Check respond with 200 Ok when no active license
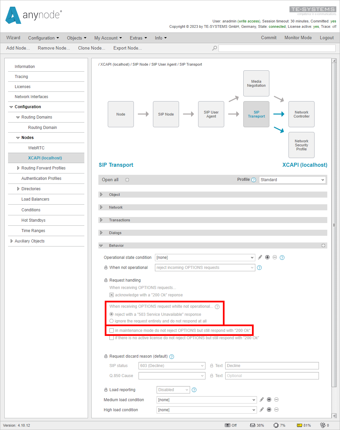Viewport: 340px width, 430px height. point(111,338)
